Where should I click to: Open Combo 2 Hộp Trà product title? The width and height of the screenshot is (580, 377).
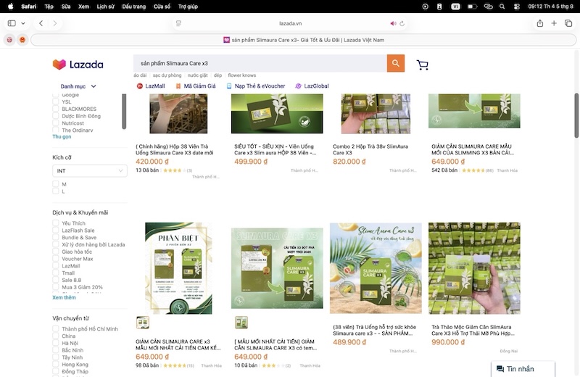coord(370,149)
